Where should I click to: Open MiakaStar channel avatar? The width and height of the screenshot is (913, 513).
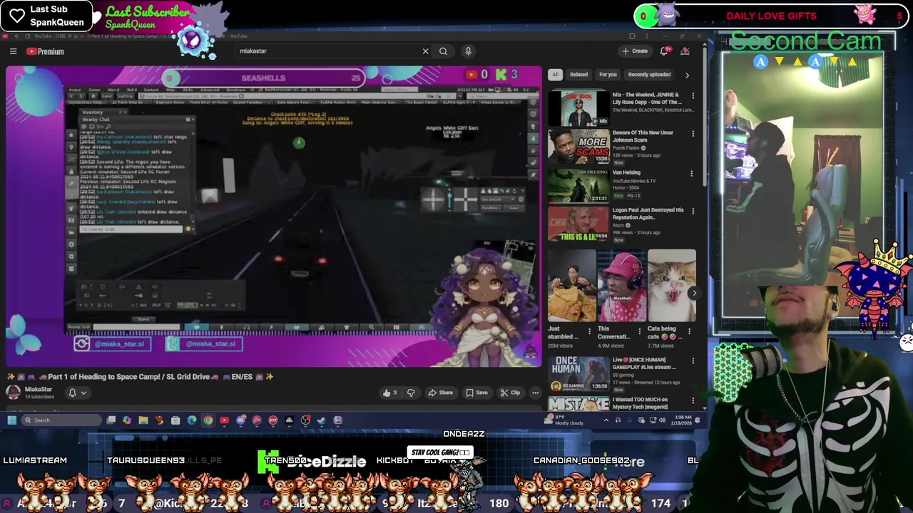[14, 392]
